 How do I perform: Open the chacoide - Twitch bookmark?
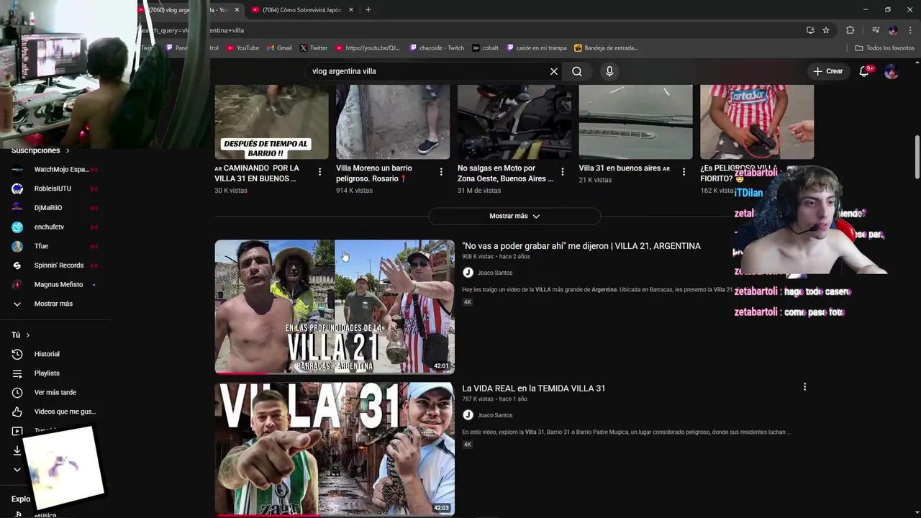(x=437, y=48)
